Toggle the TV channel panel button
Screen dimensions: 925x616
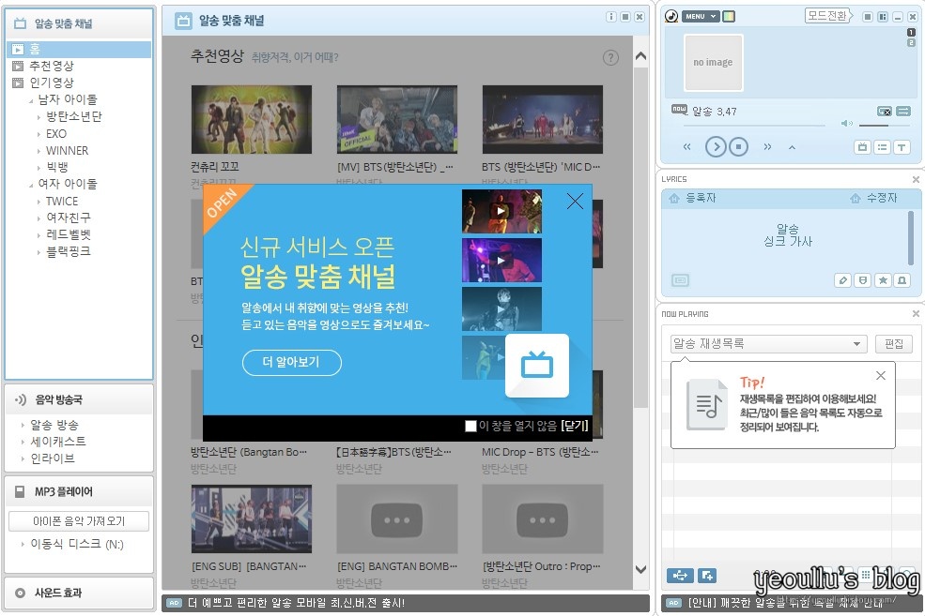(862, 147)
